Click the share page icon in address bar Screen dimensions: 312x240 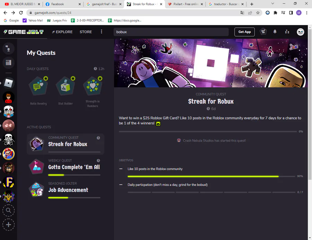pyautogui.click(x=250, y=13)
